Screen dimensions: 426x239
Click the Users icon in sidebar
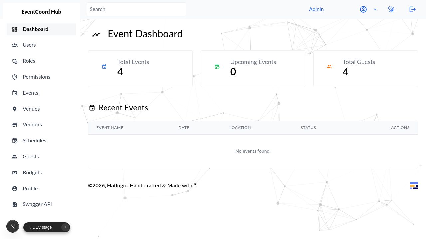click(x=15, y=45)
